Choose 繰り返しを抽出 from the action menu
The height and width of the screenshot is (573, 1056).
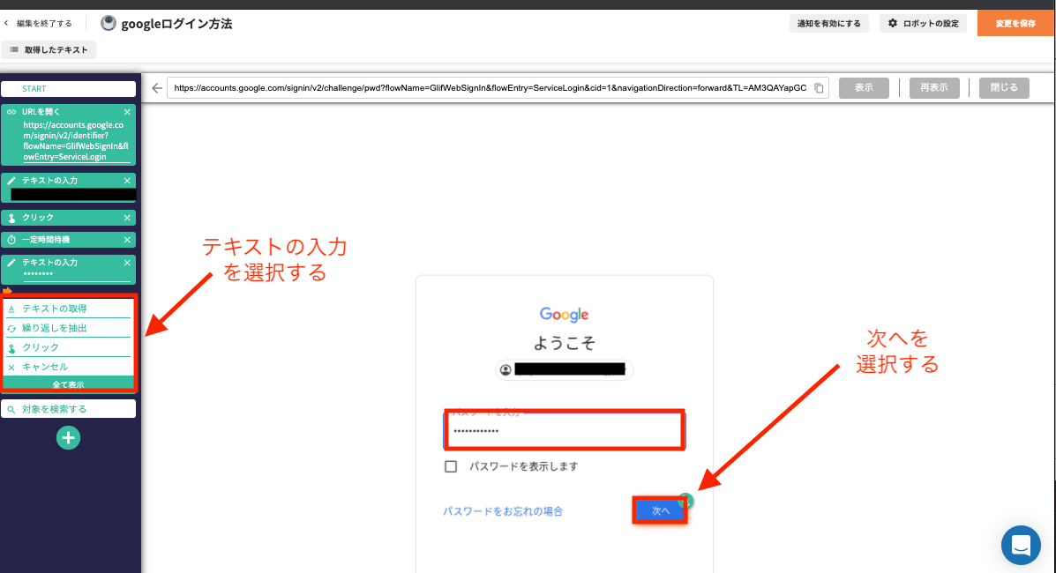click(x=68, y=328)
